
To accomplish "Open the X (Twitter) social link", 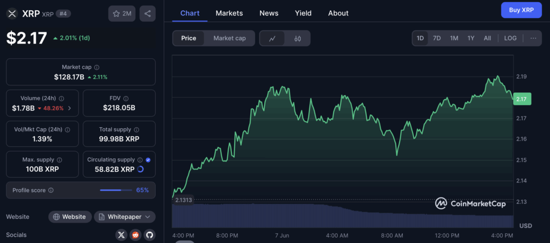I will [121, 235].
